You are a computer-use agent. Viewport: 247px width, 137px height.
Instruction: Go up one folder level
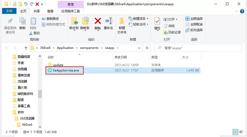[26, 48]
